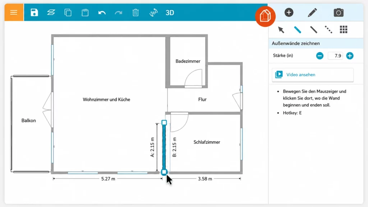
Task: Select the Badezimmer door
Action: (193, 78)
